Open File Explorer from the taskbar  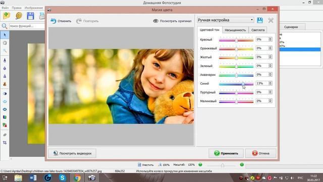point(18,177)
